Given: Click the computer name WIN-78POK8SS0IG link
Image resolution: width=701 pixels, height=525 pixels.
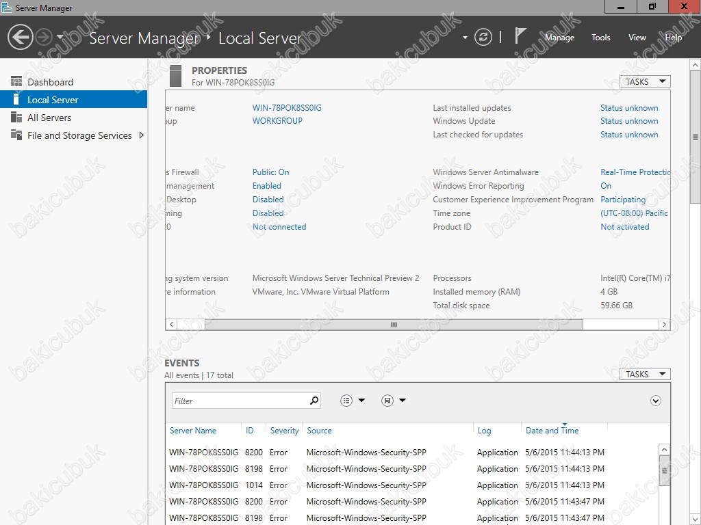Looking at the screenshot, I should (x=287, y=107).
